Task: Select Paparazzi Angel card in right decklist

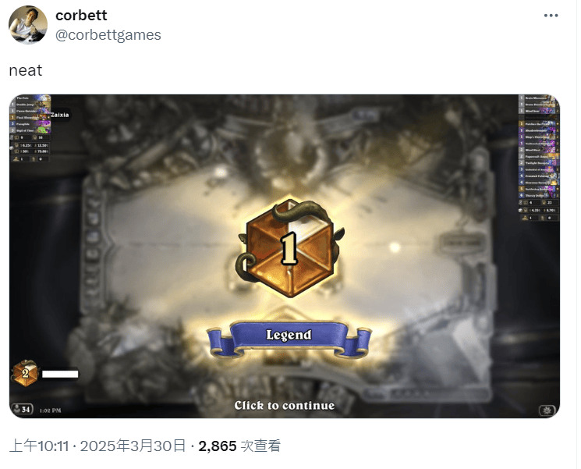Action: [x=539, y=156]
